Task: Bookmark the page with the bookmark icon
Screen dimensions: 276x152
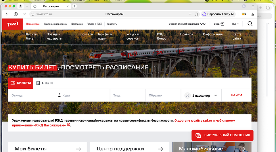Action: (x=196, y=14)
